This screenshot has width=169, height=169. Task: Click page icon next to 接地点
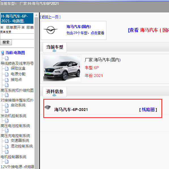click(7, 80)
